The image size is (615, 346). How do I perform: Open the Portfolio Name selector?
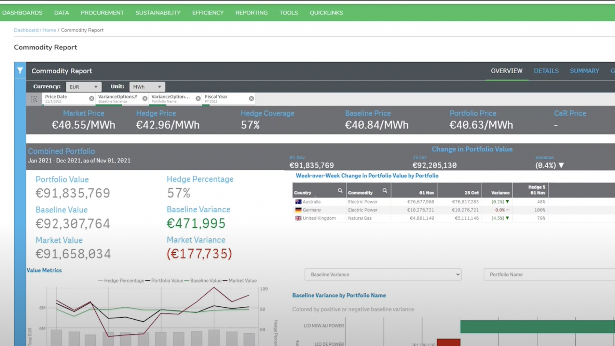click(548, 275)
